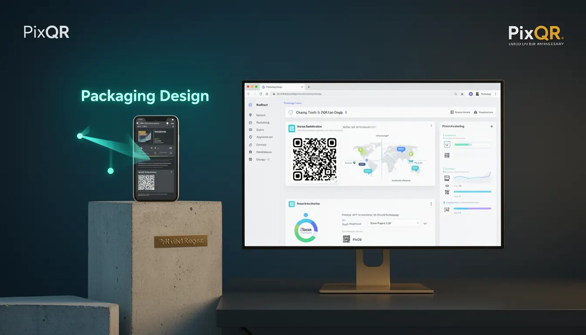
Task: Open the three-dot menu of the QR code card
Action: coord(431,126)
